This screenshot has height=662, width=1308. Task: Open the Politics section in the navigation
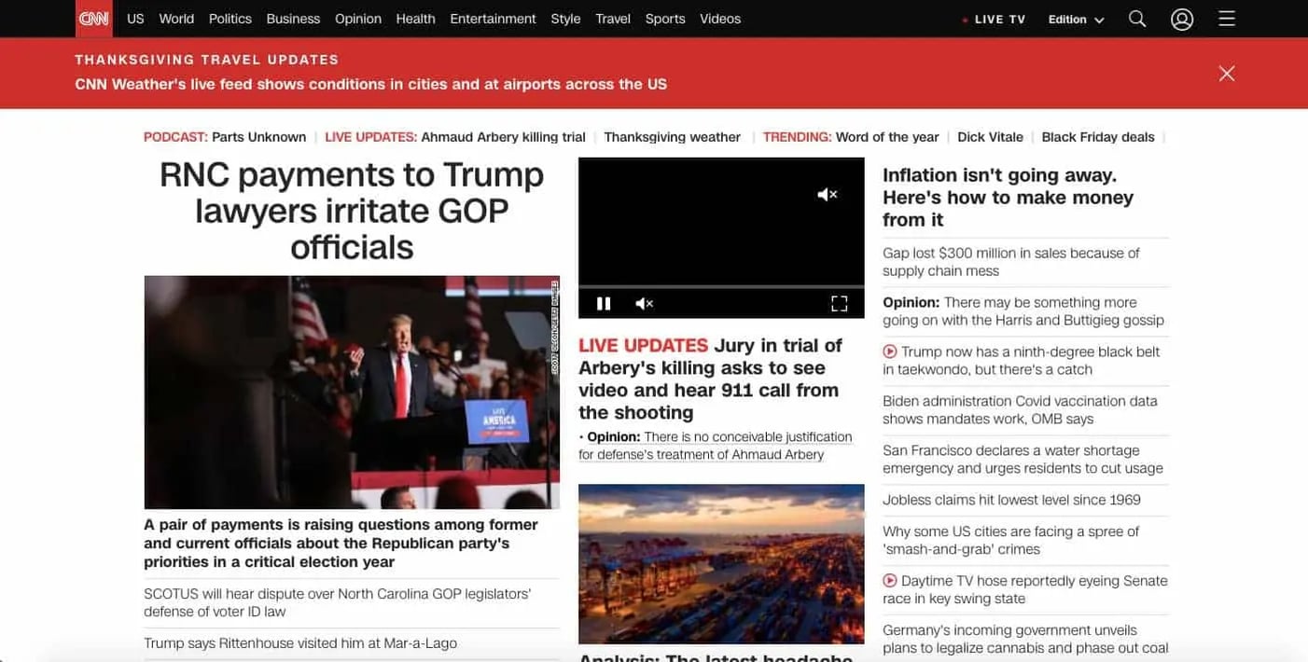point(230,19)
